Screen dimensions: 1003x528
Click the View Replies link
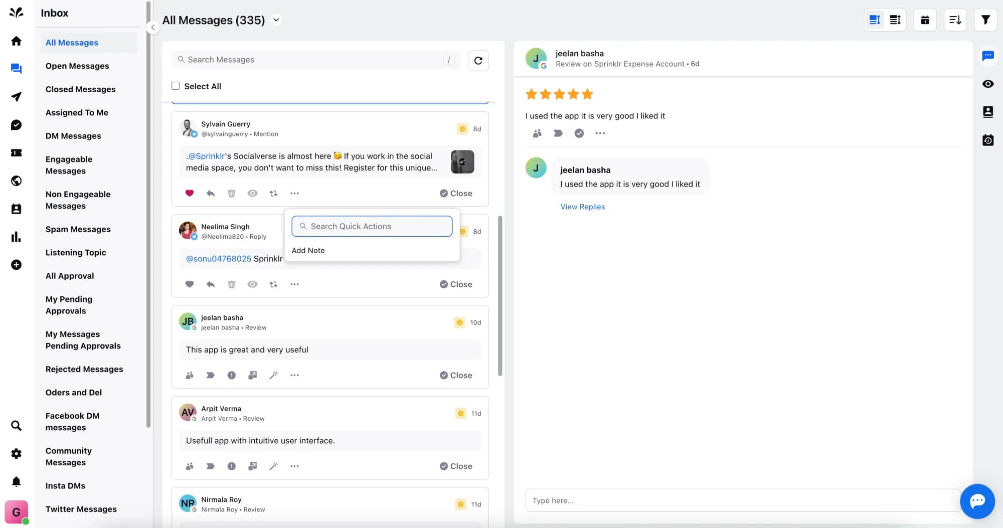click(582, 207)
